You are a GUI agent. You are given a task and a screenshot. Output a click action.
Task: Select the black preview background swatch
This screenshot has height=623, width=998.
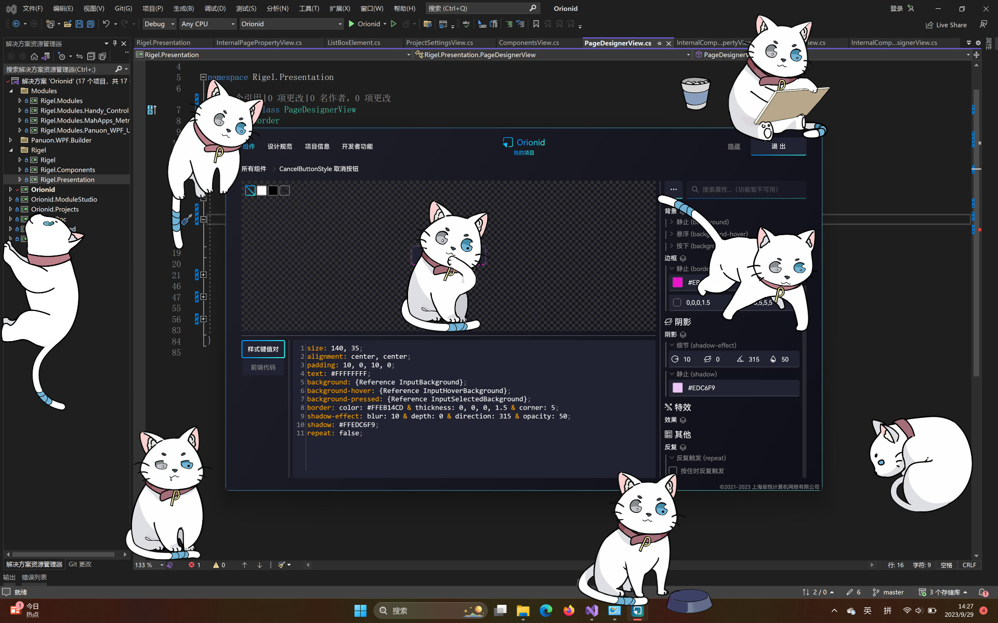273,190
